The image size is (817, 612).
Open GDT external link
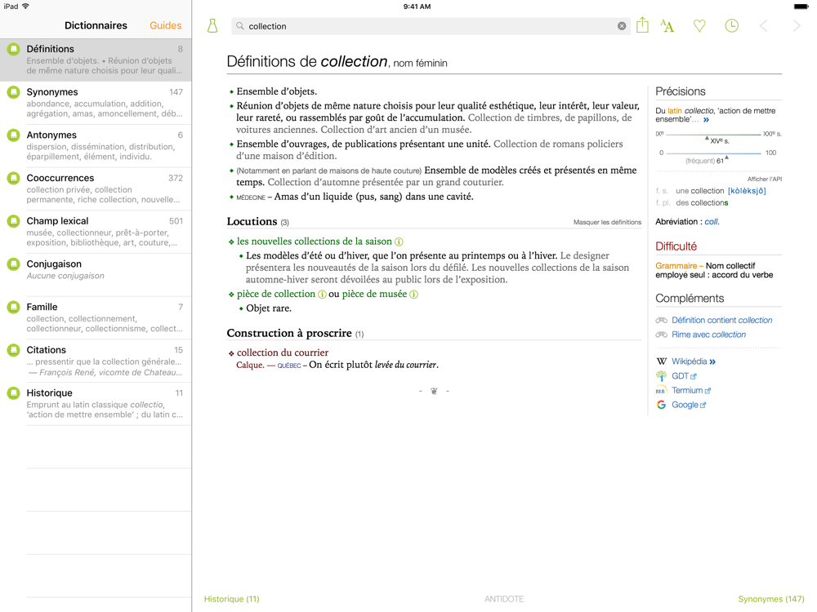[x=684, y=375]
